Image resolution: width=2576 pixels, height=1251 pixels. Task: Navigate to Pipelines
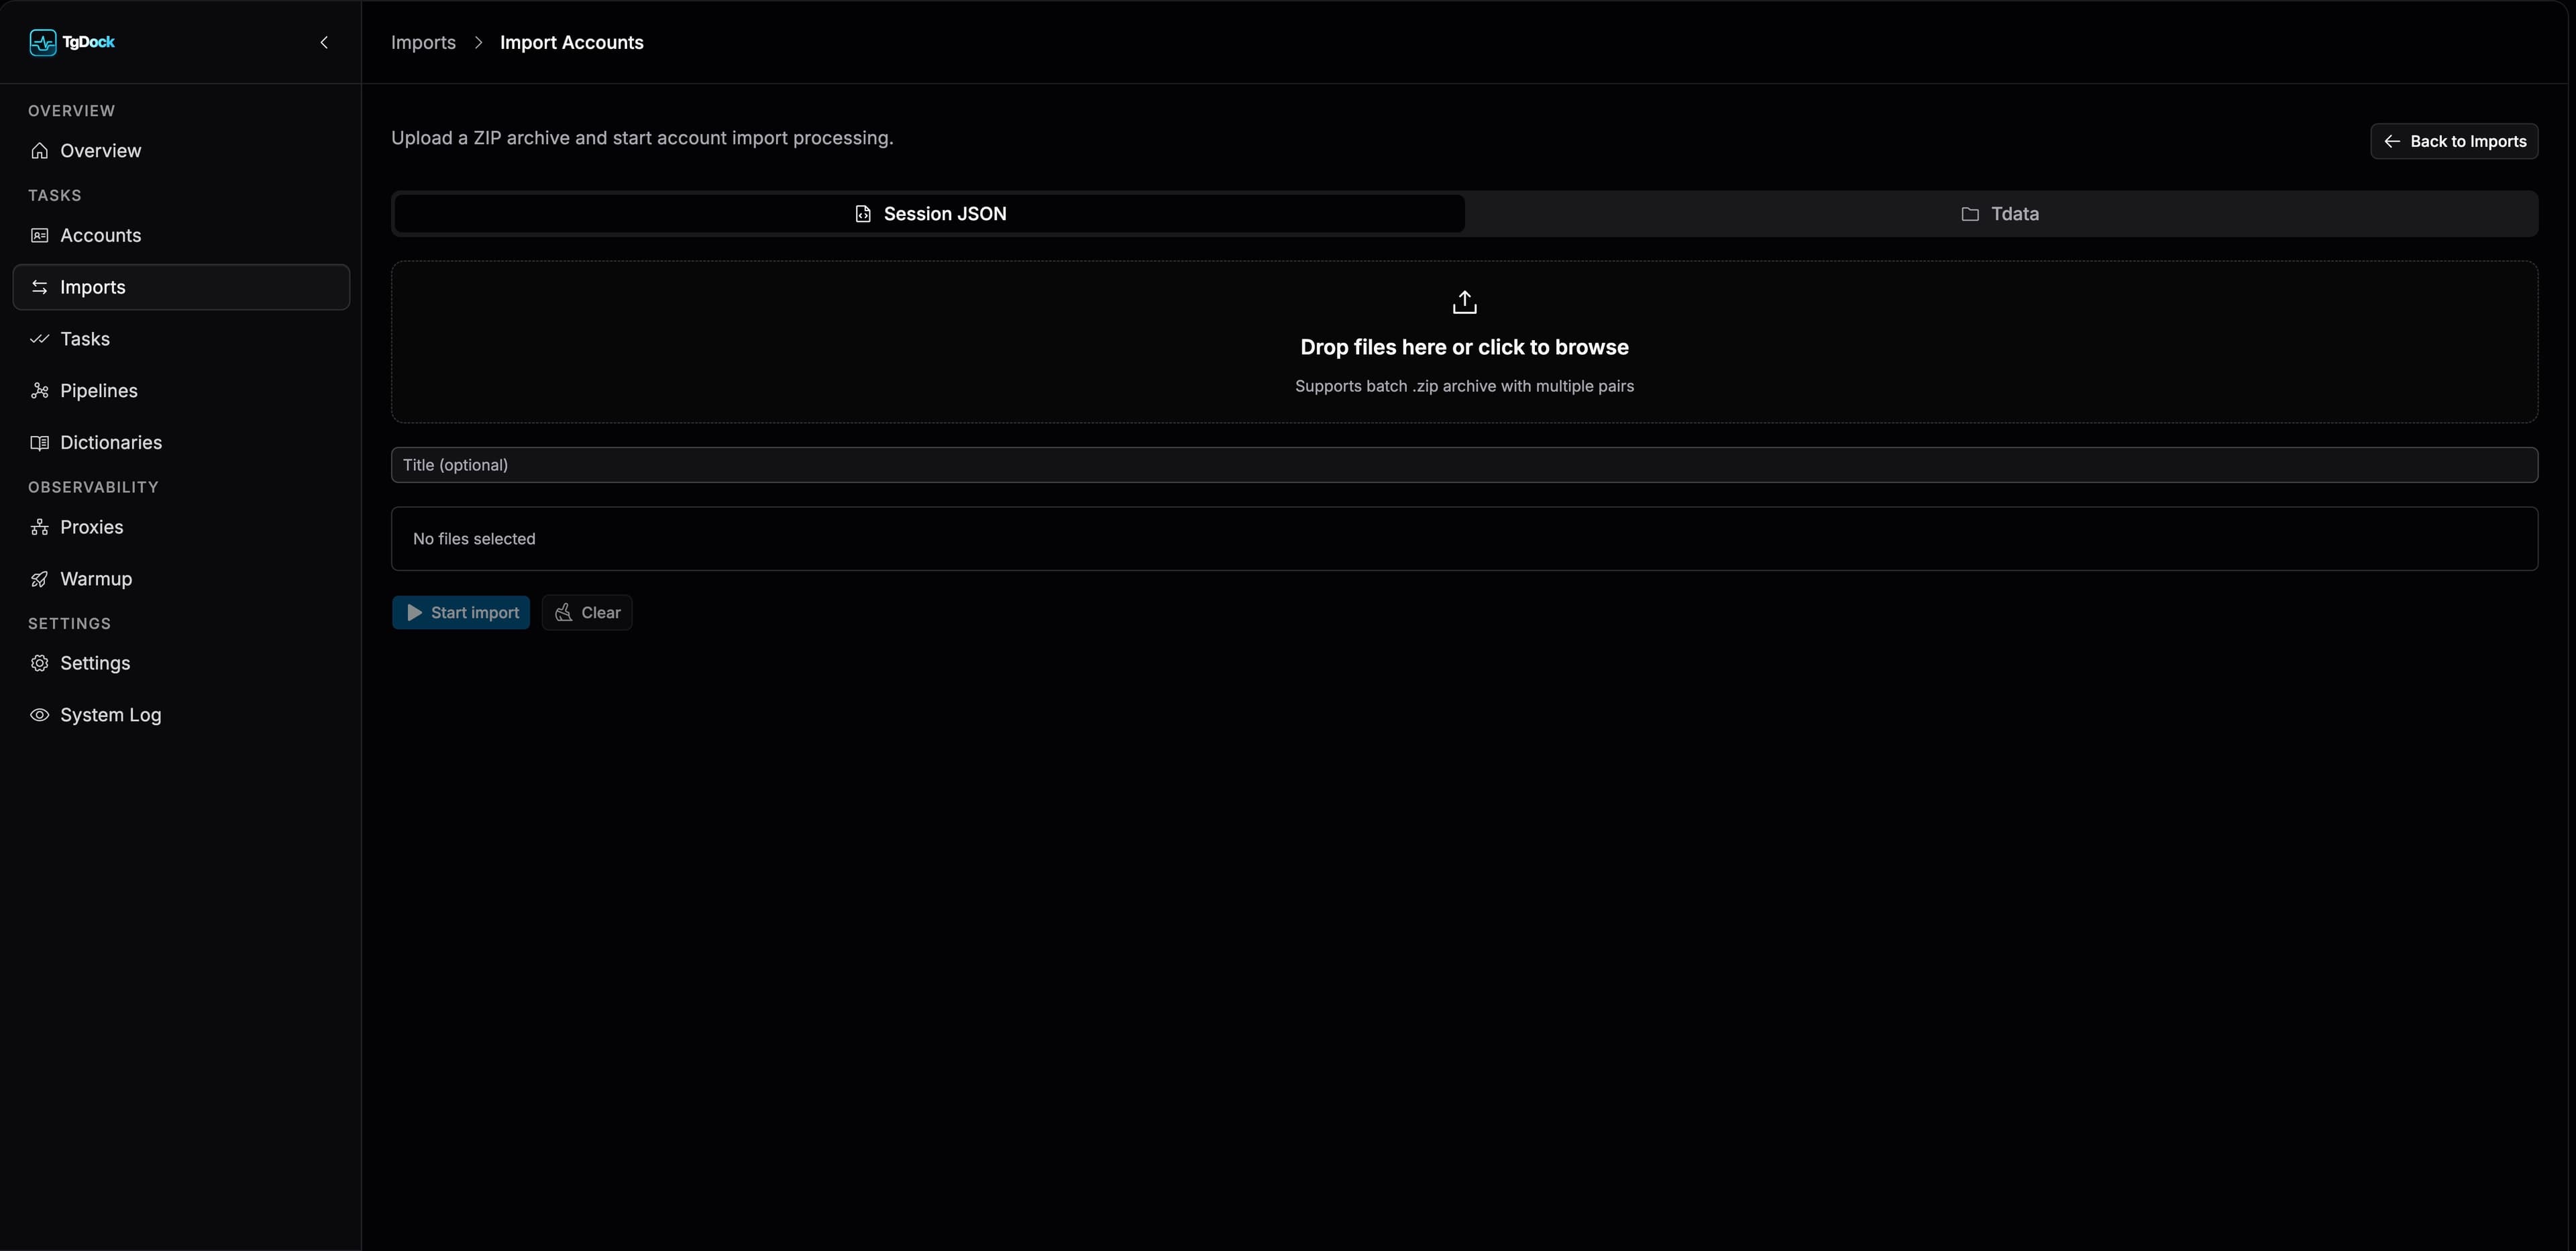[x=181, y=391]
